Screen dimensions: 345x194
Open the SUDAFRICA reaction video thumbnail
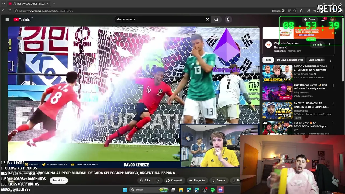277,73
